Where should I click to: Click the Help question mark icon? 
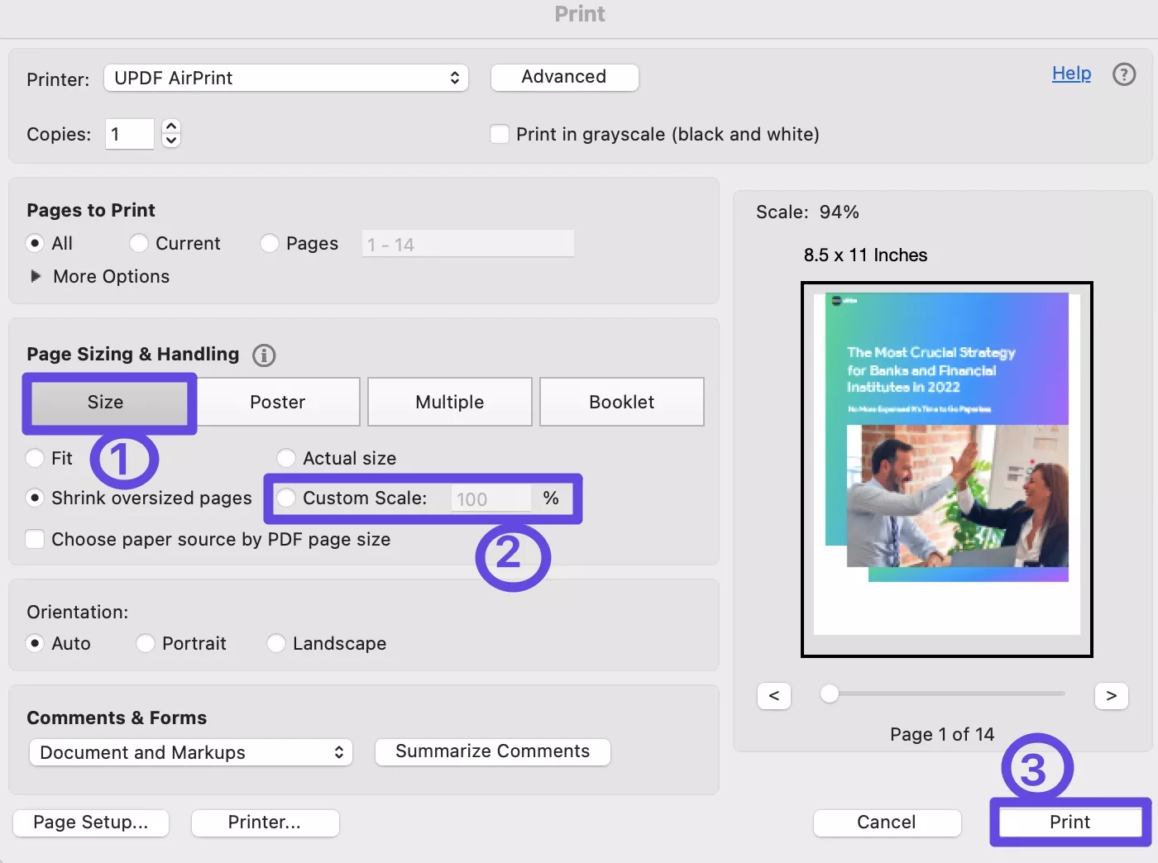pyautogui.click(x=1124, y=74)
